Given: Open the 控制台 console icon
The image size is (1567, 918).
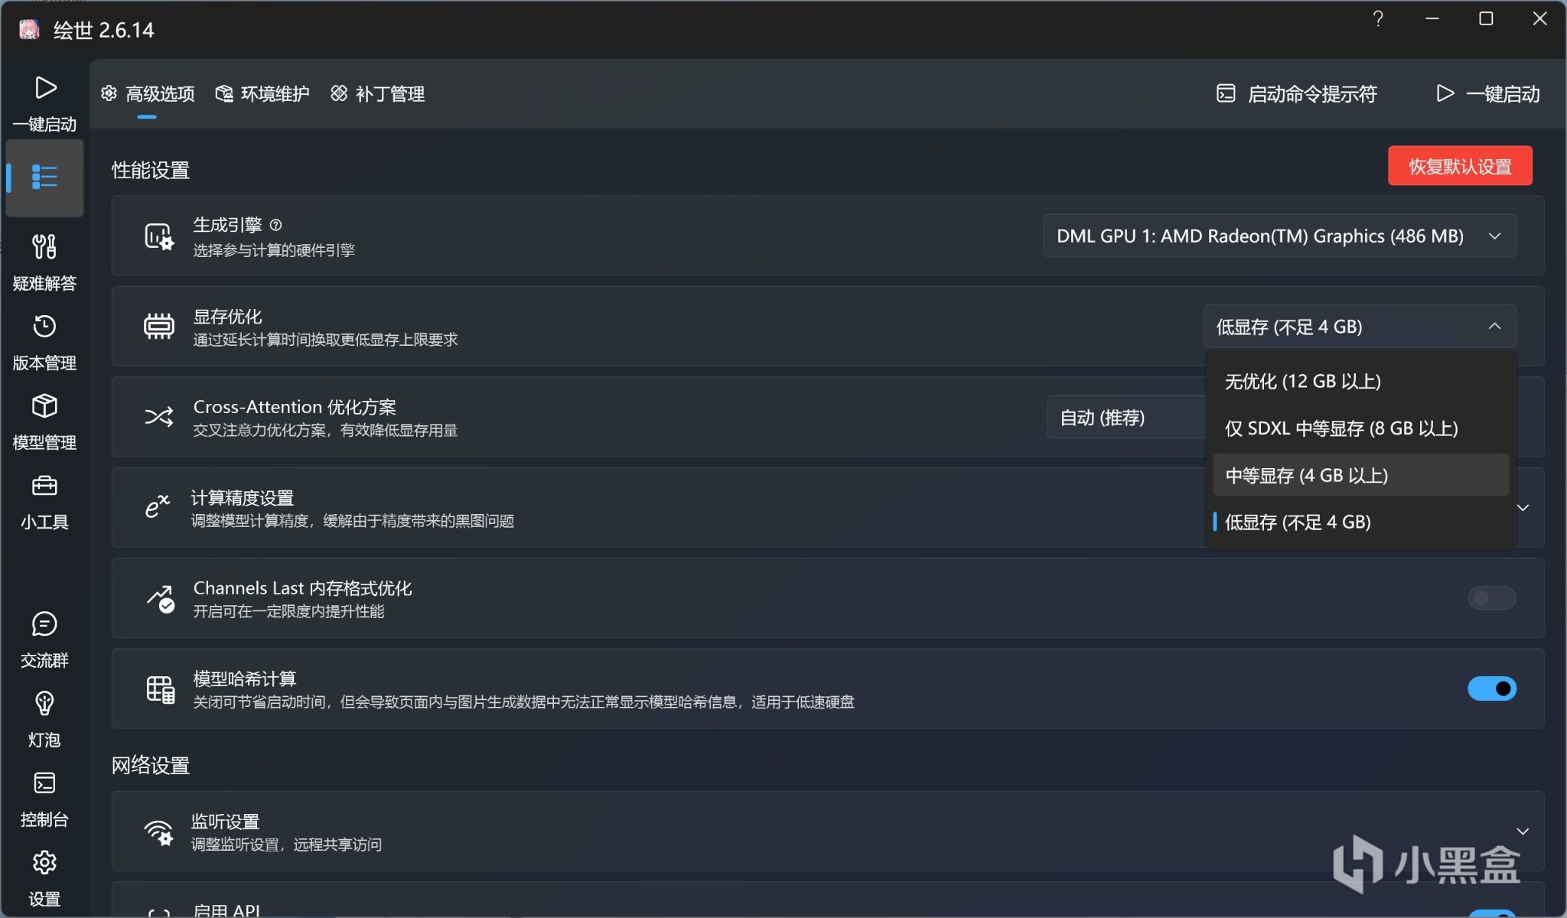Looking at the screenshot, I should point(44,783).
